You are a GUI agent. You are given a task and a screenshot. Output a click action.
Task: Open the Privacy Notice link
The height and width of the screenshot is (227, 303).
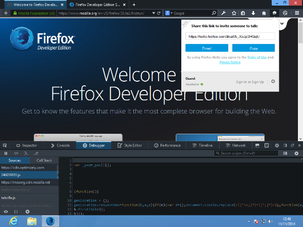(230, 62)
